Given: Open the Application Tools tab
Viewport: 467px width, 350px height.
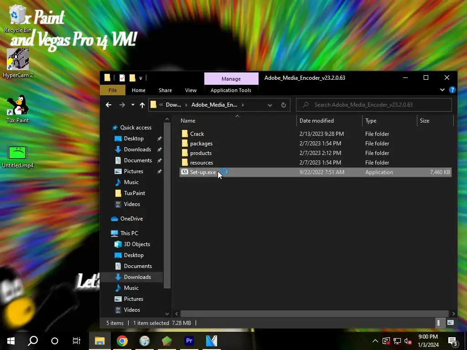Looking at the screenshot, I should click(231, 90).
